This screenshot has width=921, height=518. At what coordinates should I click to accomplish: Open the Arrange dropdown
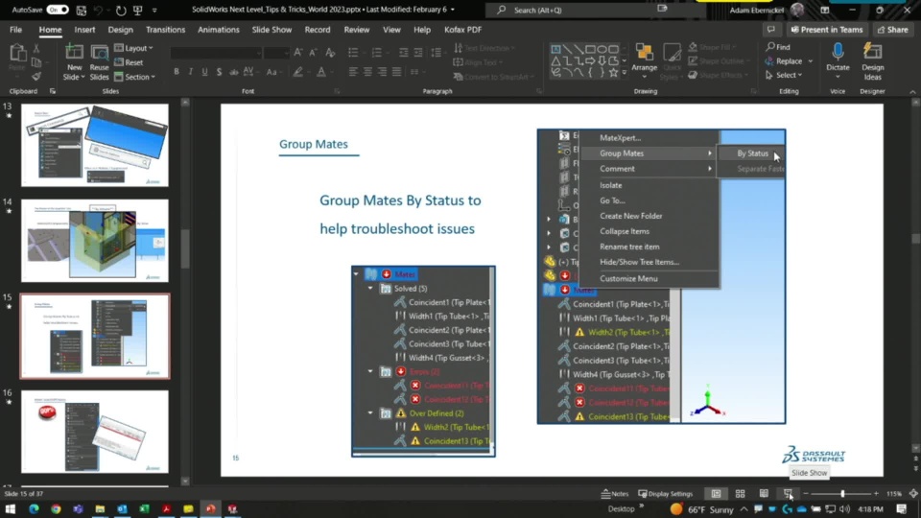(645, 61)
